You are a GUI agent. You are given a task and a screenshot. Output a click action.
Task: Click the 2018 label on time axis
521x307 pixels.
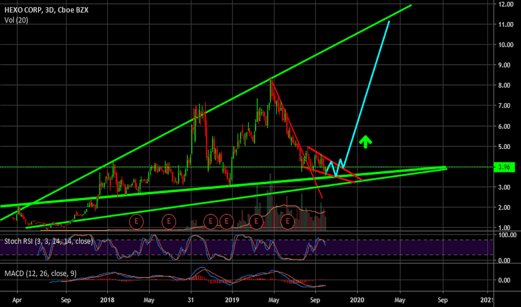point(107,300)
